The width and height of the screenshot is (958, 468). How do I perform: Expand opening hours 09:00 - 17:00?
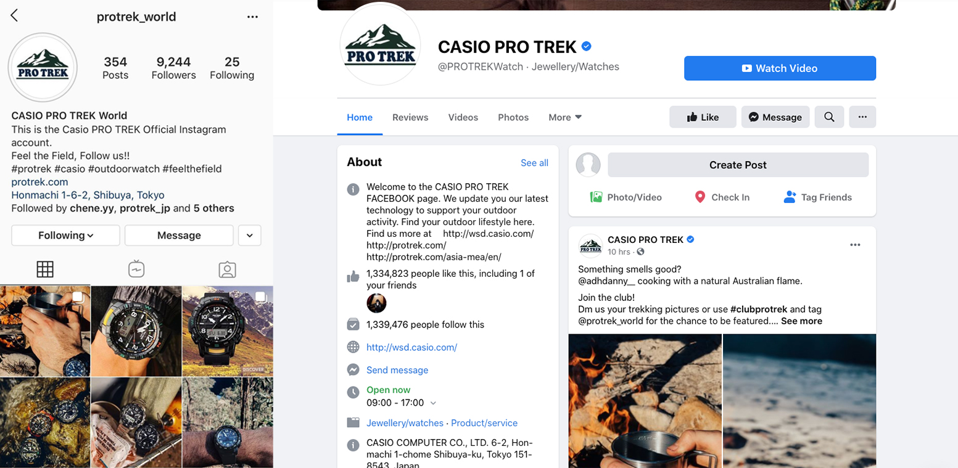[x=433, y=403]
